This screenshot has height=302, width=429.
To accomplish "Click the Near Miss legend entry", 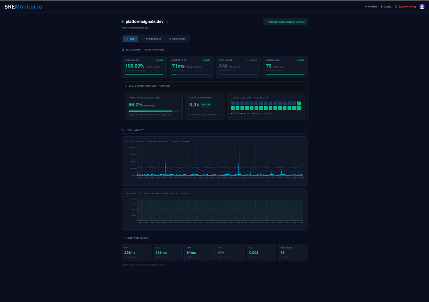I will tap(246, 113).
